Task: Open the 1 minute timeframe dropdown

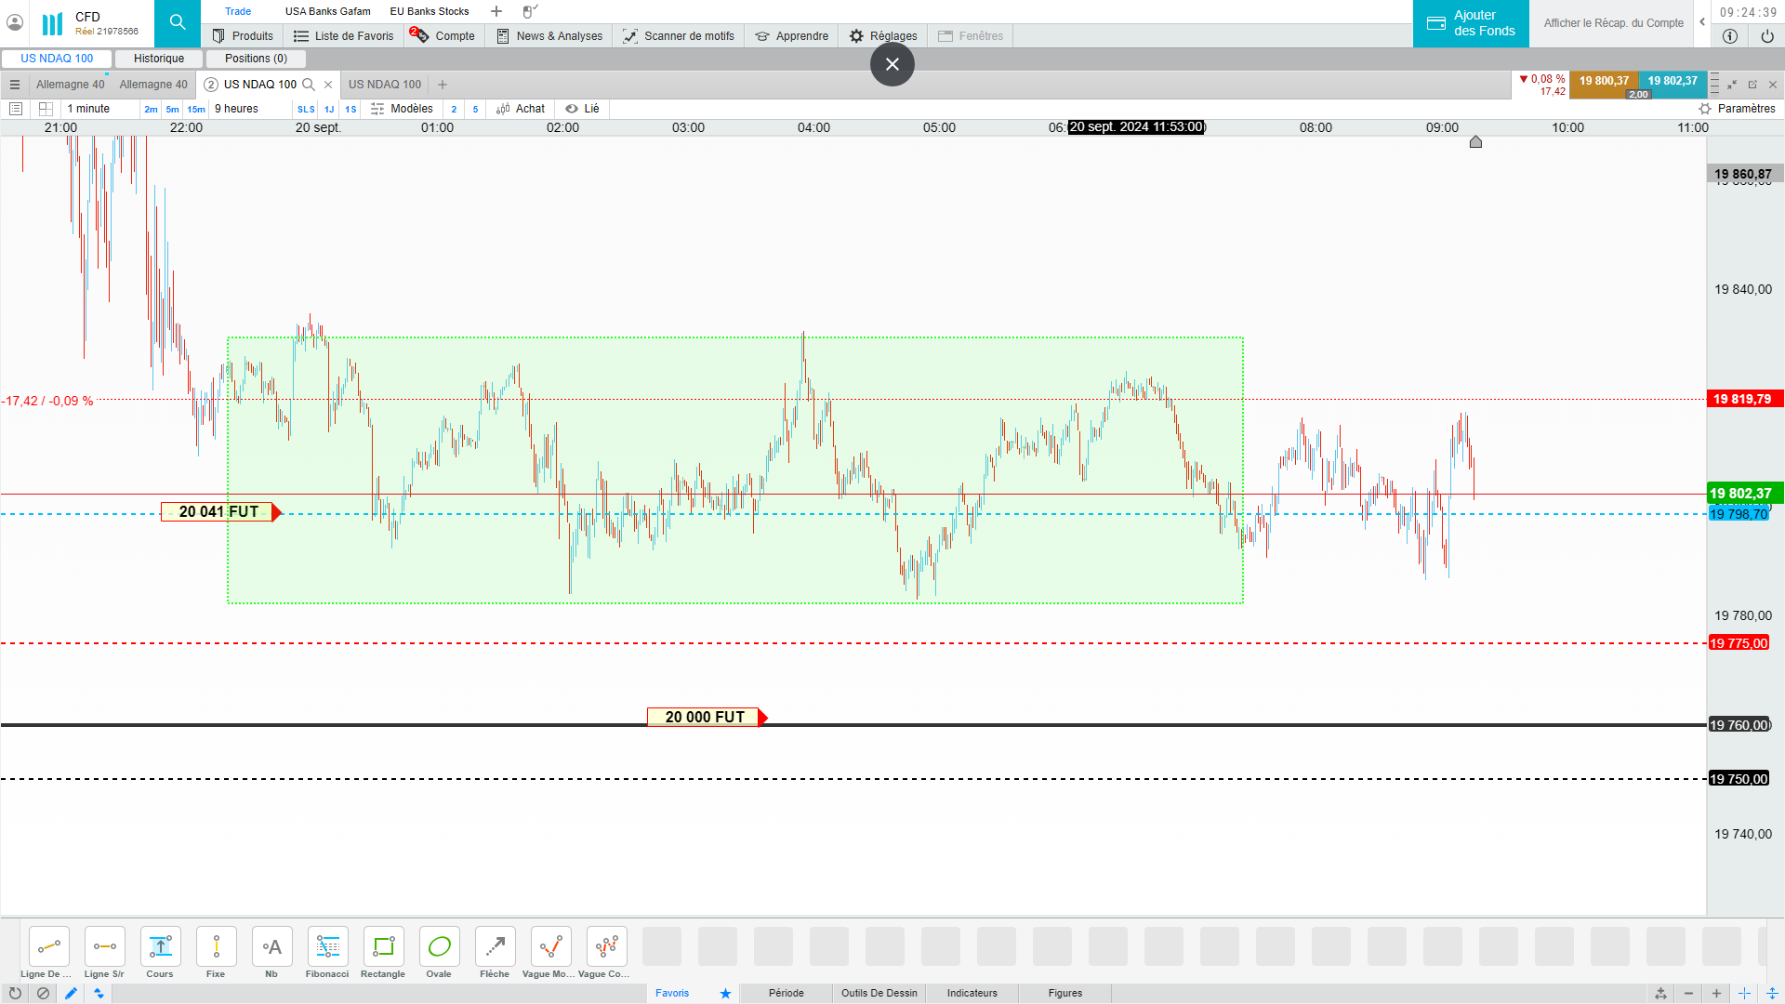Action: click(x=88, y=109)
